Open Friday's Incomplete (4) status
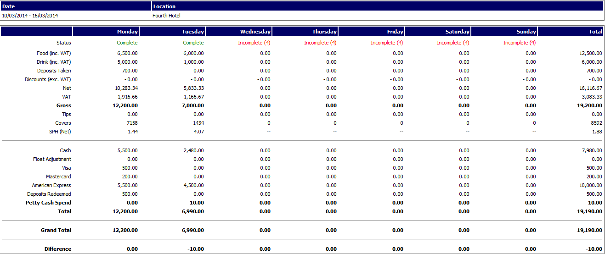This screenshot has height=254, width=605. pyautogui.click(x=387, y=43)
